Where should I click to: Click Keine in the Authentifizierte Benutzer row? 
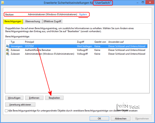97,50
